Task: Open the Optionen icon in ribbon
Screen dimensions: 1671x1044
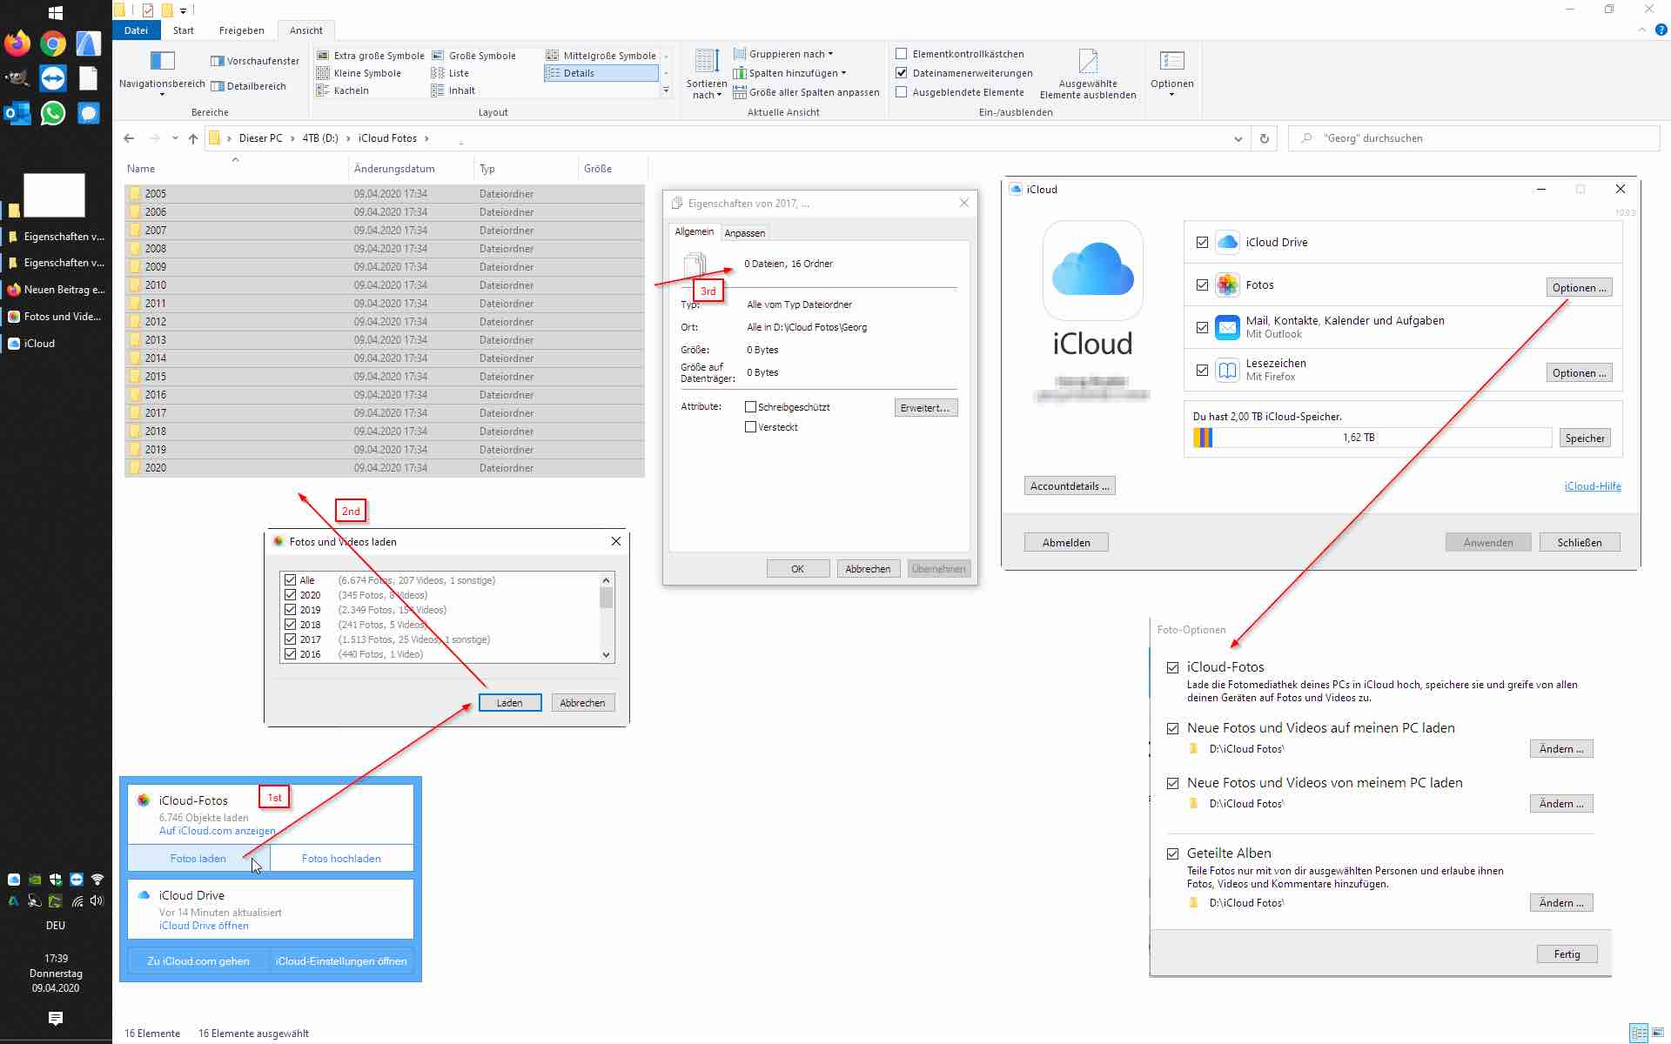Action: point(1171,61)
